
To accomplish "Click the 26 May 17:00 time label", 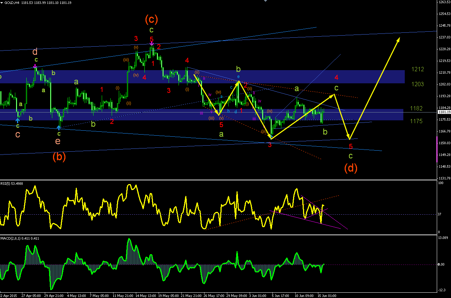I will (213, 296).
